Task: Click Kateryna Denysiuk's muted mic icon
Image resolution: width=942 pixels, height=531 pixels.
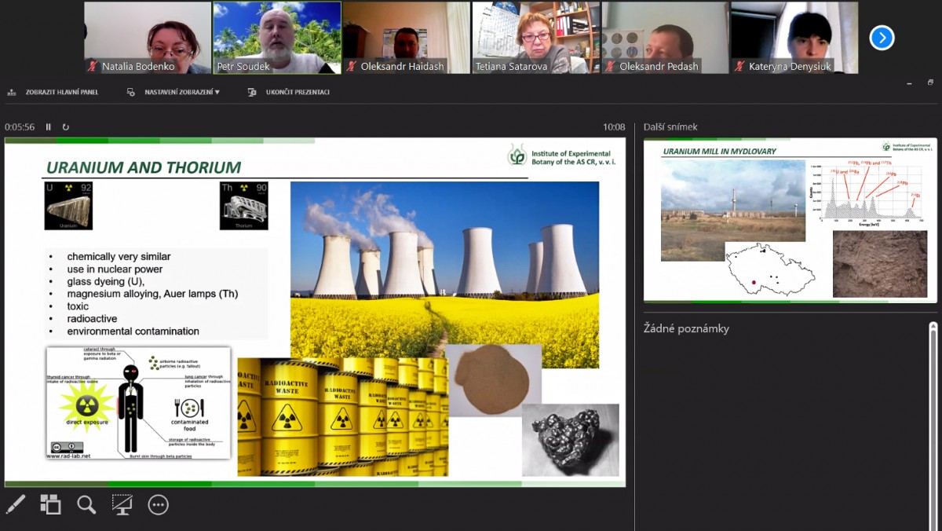Action: pos(739,67)
